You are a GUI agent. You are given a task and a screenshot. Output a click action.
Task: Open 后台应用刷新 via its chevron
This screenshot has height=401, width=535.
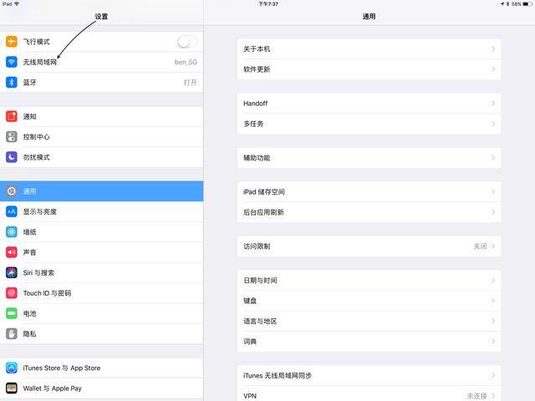tap(493, 212)
